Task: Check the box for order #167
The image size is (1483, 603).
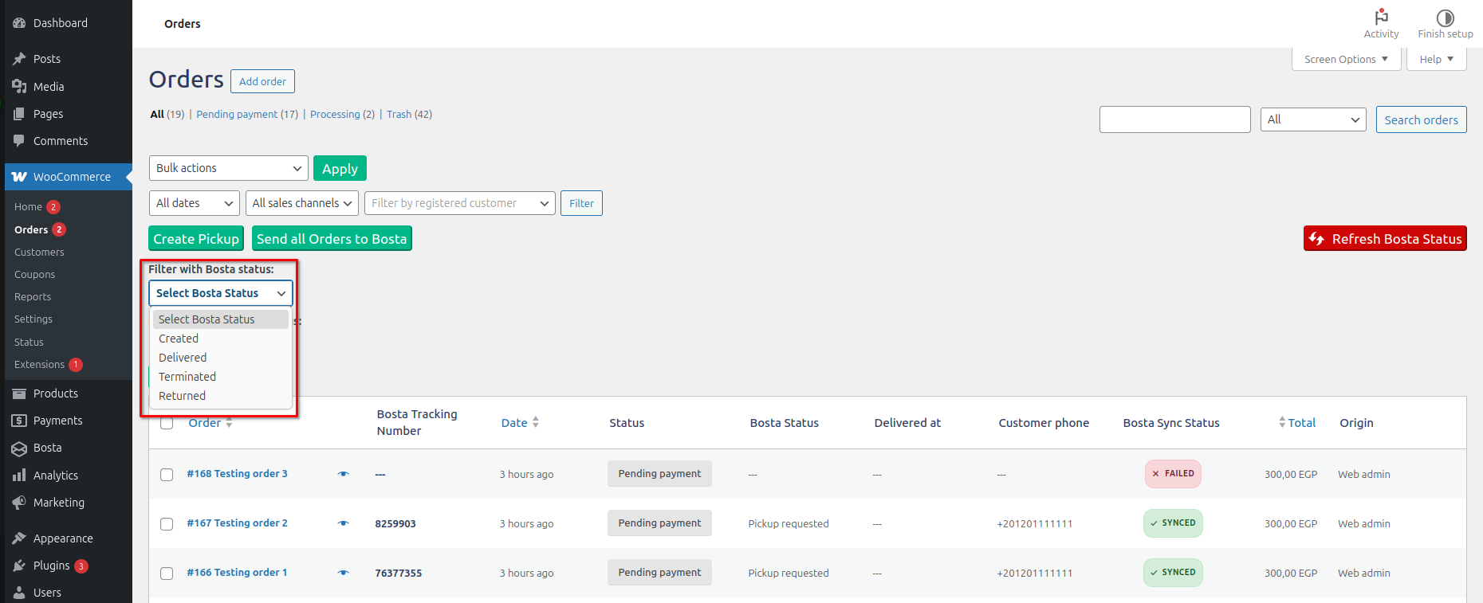Action: coord(167,524)
